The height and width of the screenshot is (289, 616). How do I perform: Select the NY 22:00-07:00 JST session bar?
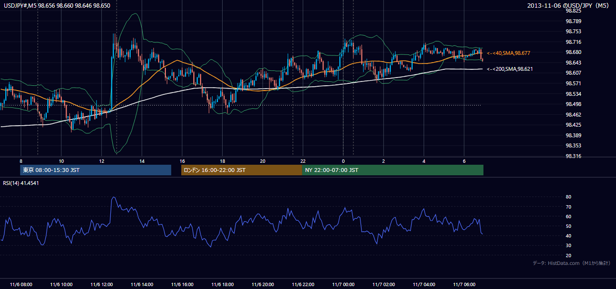pyautogui.click(x=393, y=170)
